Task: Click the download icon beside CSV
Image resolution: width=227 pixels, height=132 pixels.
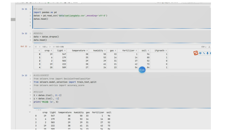Action: pyautogui.click(x=209, y=47)
